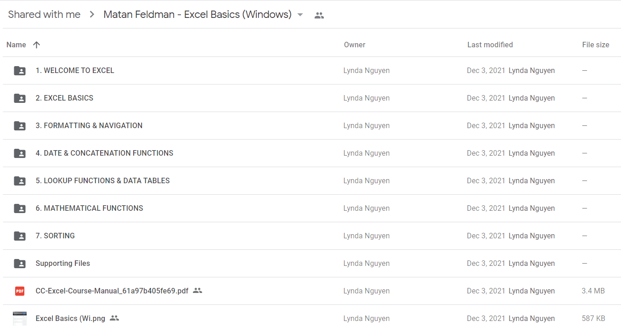Toggle the sort direction arrow beside Name
The width and height of the screenshot is (621, 332).
click(x=37, y=45)
